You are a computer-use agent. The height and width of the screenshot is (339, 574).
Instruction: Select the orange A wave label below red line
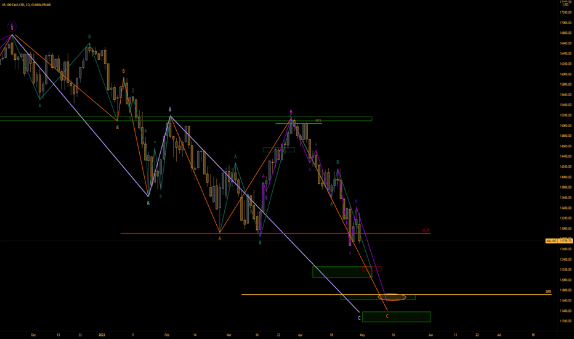point(220,239)
